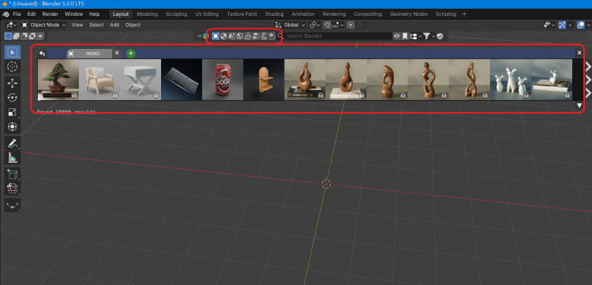Select the Annotate pencil tool
Screen dimensions: 592x285
click(x=13, y=144)
